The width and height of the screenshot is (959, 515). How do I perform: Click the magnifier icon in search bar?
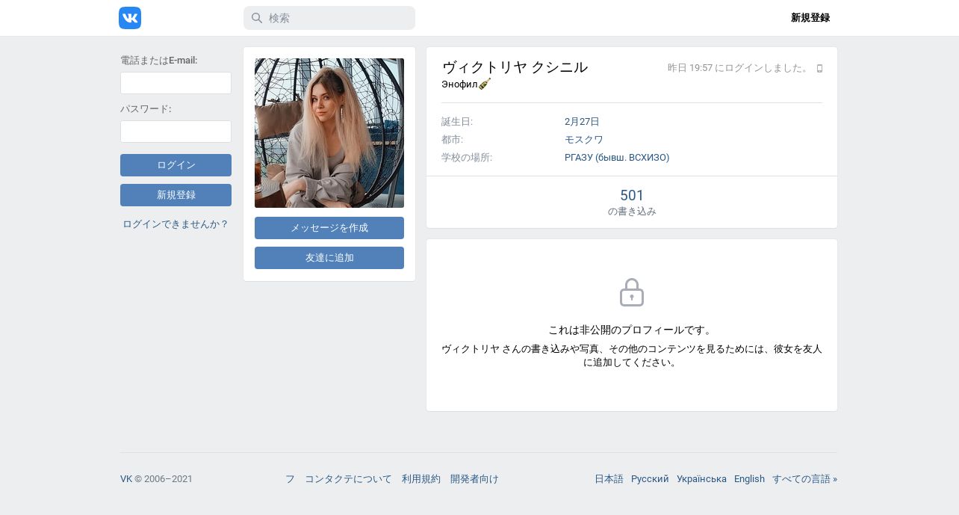pos(257,18)
